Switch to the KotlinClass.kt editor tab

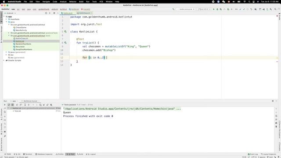pos(84,13)
